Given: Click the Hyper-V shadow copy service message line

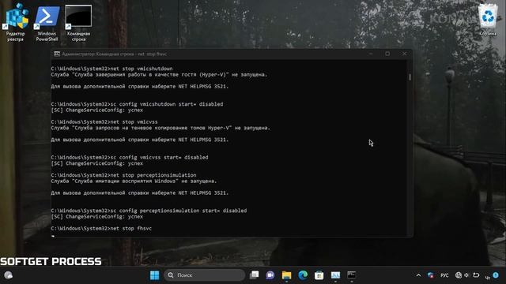Looking at the screenshot, I should [160, 128].
